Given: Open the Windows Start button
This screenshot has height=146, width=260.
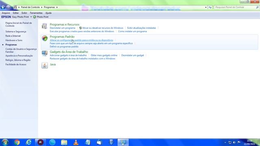Looking at the screenshot, I should click(x=5, y=142).
